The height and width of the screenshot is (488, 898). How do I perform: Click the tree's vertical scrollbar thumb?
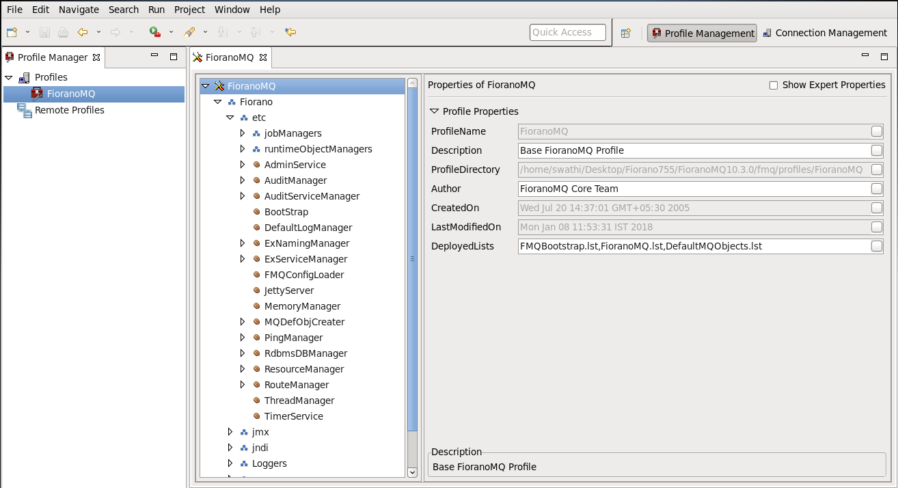click(x=412, y=259)
